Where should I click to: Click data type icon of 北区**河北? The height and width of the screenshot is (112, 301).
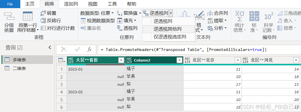point(245,60)
